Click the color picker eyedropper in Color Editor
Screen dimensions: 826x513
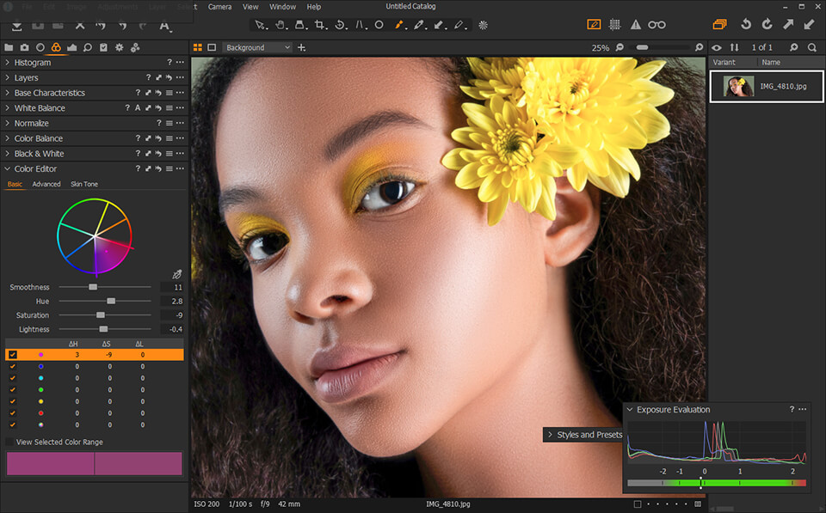coord(178,272)
